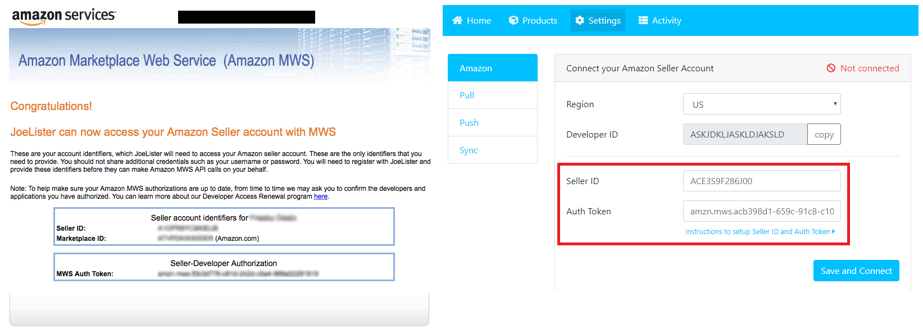Select the Push sidebar tab
Image resolution: width=923 pixels, height=334 pixels.
pos(493,123)
